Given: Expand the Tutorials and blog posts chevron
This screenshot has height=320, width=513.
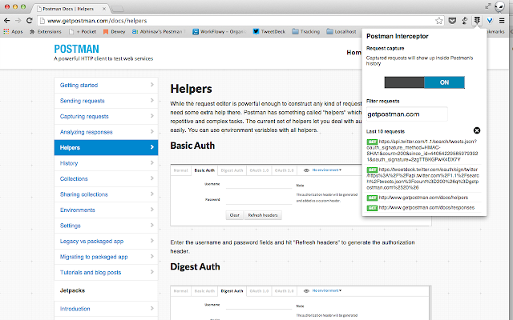Looking at the screenshot, I should point(151,272).
